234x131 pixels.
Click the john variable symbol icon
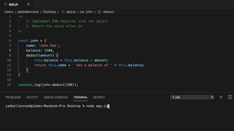(x=82, y=12)
